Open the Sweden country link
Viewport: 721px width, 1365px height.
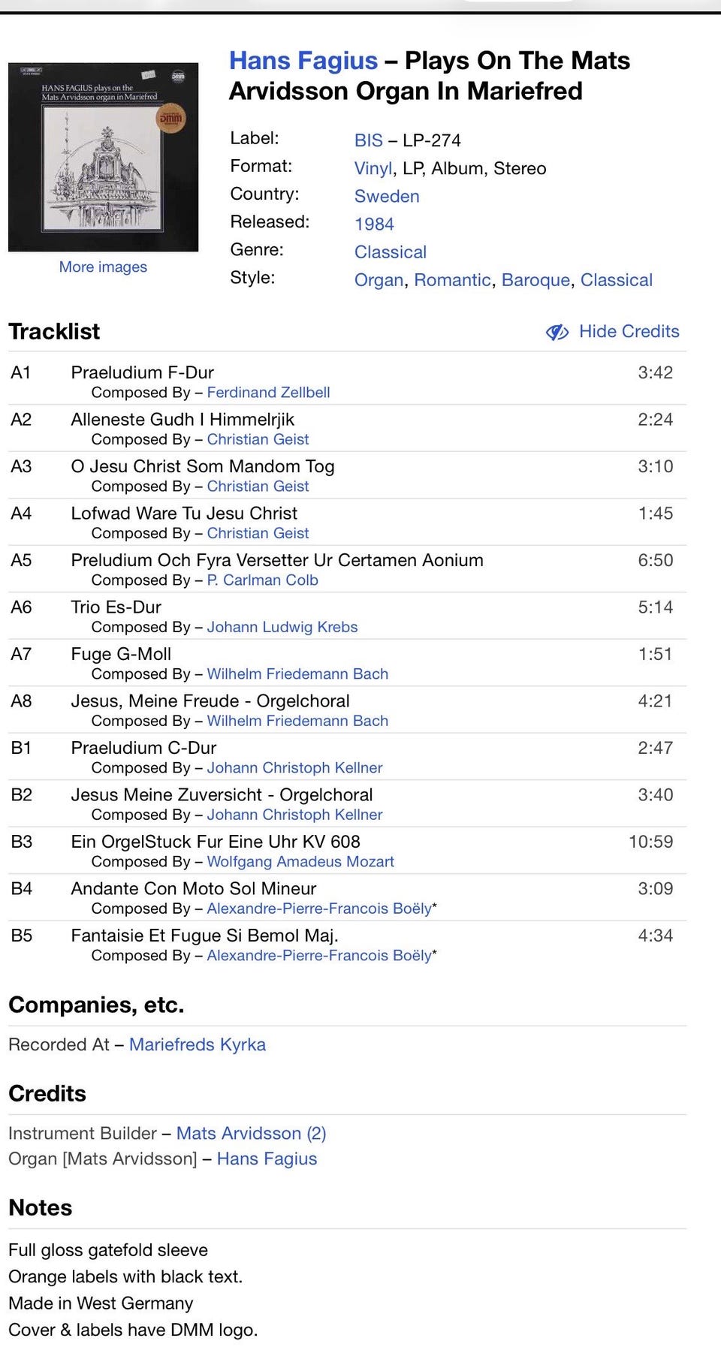[387, 196]
